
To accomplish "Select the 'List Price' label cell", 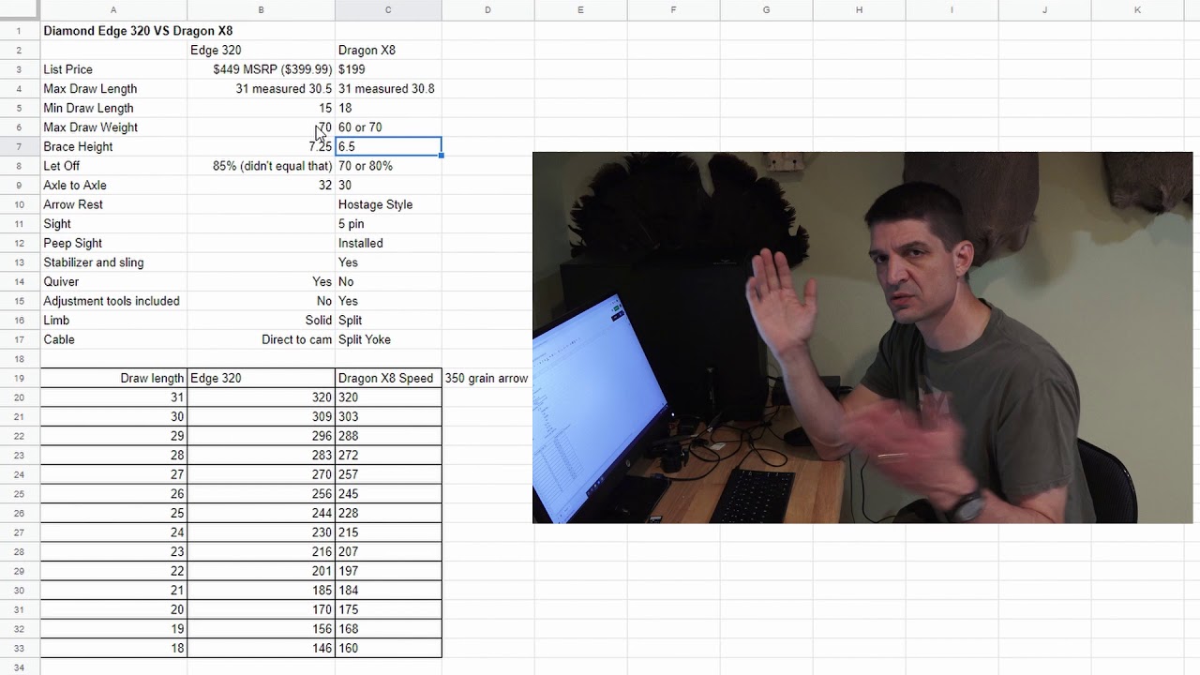I will click(x=113, y=69).
